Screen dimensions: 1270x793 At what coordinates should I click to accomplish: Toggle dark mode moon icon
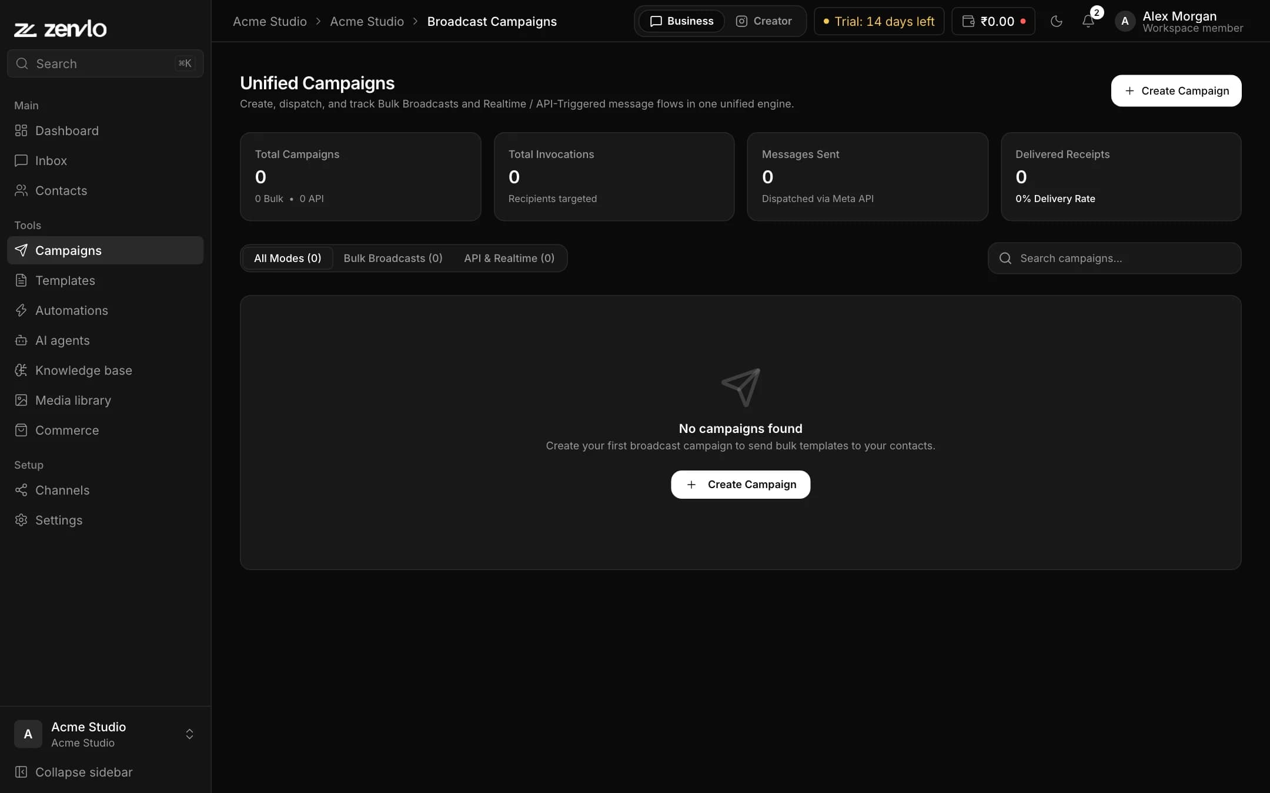coord(1057,21)
